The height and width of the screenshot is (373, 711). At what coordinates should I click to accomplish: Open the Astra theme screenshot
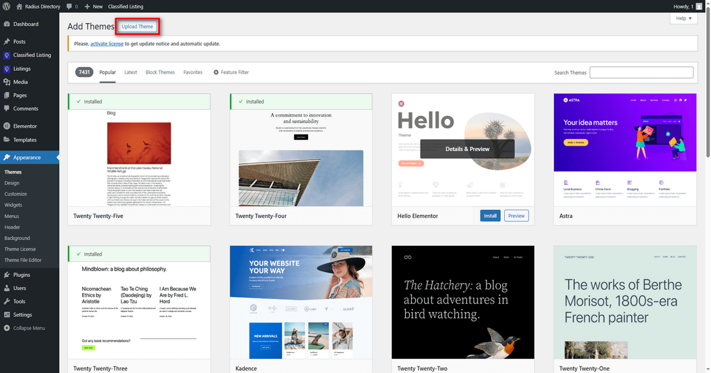625,150
